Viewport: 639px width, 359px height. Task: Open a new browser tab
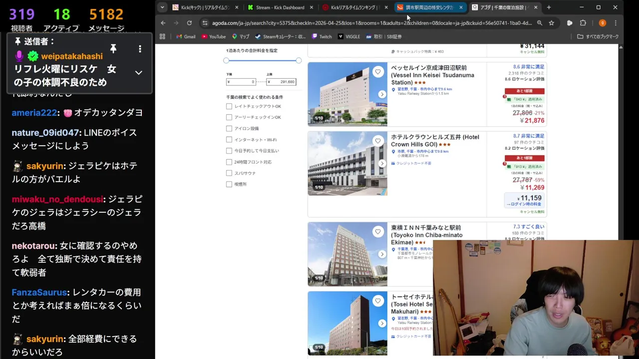549,7
